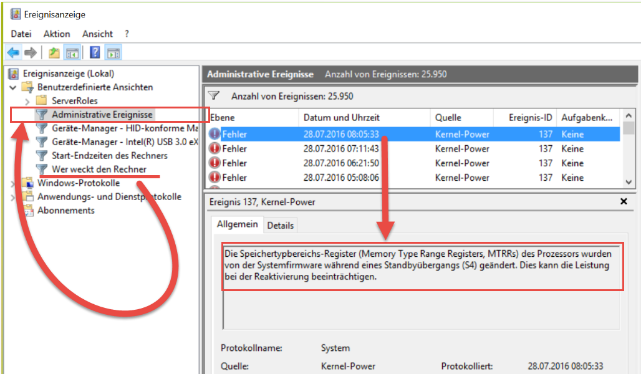Click the Back arrow in toolbar

(12, 53)
